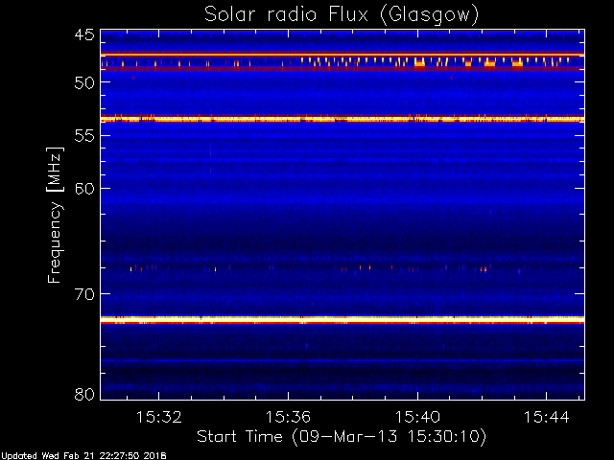614x460 pixels.
Task: Select the 45 MHz frequency label
Action: [x=84, y=35]
